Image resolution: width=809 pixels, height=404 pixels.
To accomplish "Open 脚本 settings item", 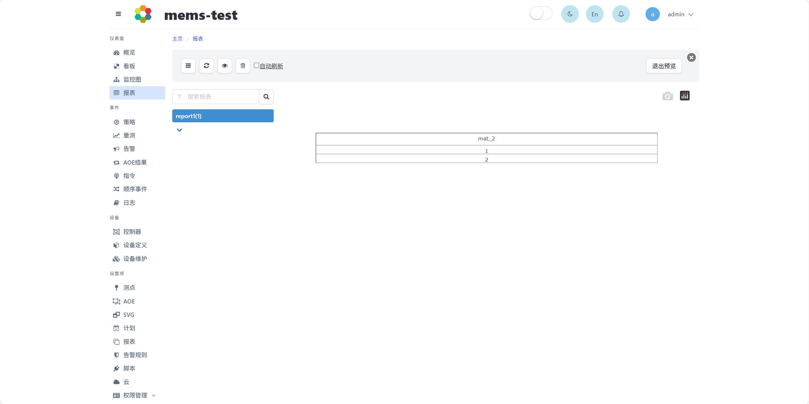I will pos(137,368).
